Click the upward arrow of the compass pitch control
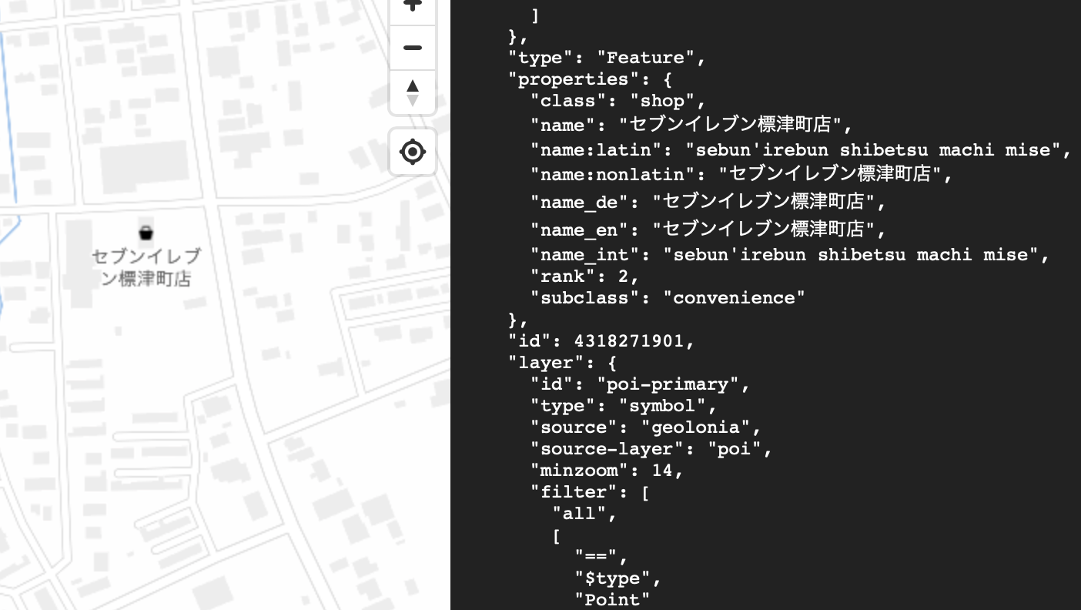1081x610 pixels. 413,85
